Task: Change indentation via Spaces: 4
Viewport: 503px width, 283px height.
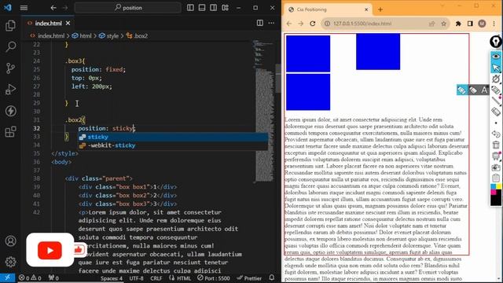Action: click(x=112, y=278)
